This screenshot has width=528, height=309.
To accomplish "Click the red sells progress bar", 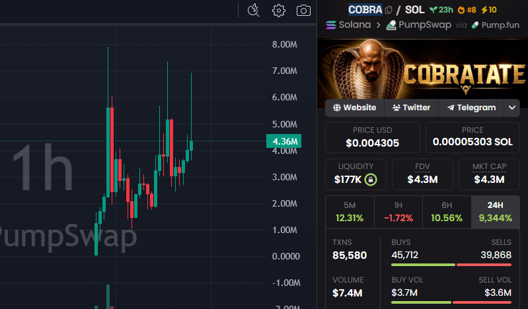I will click(484, 265).
